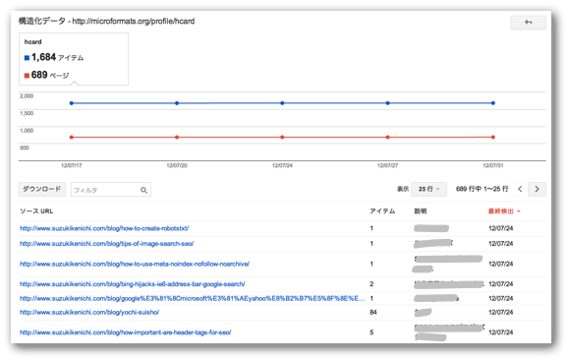The image size is (568, 360).
Task: Click red data point at 12/07/24
Action: coord(282,138)
